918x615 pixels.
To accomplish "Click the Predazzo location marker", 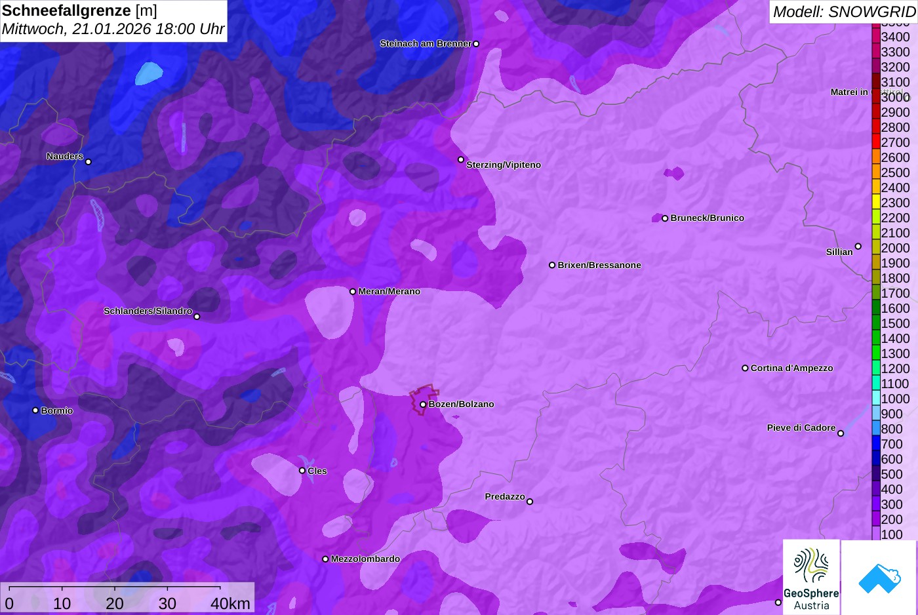I will (530, 502).
